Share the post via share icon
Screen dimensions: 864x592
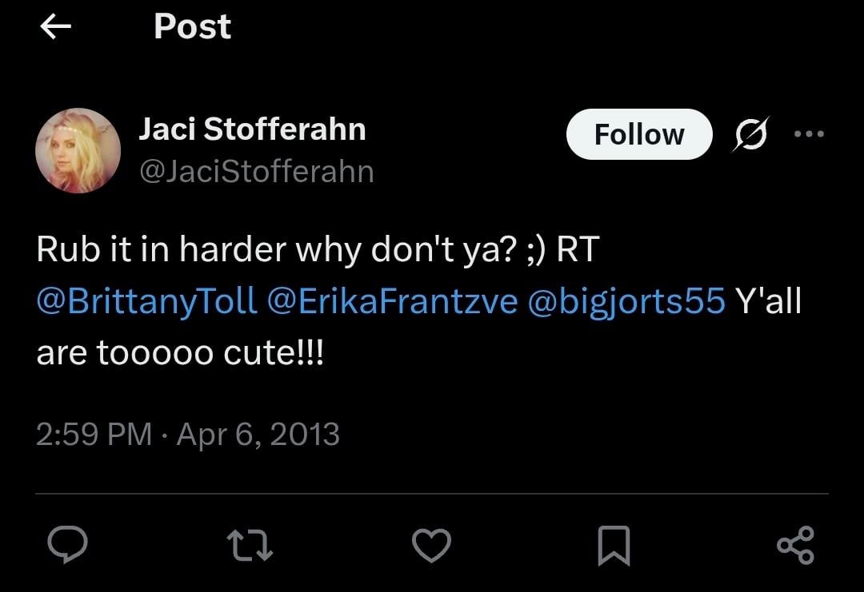[796, 545]
